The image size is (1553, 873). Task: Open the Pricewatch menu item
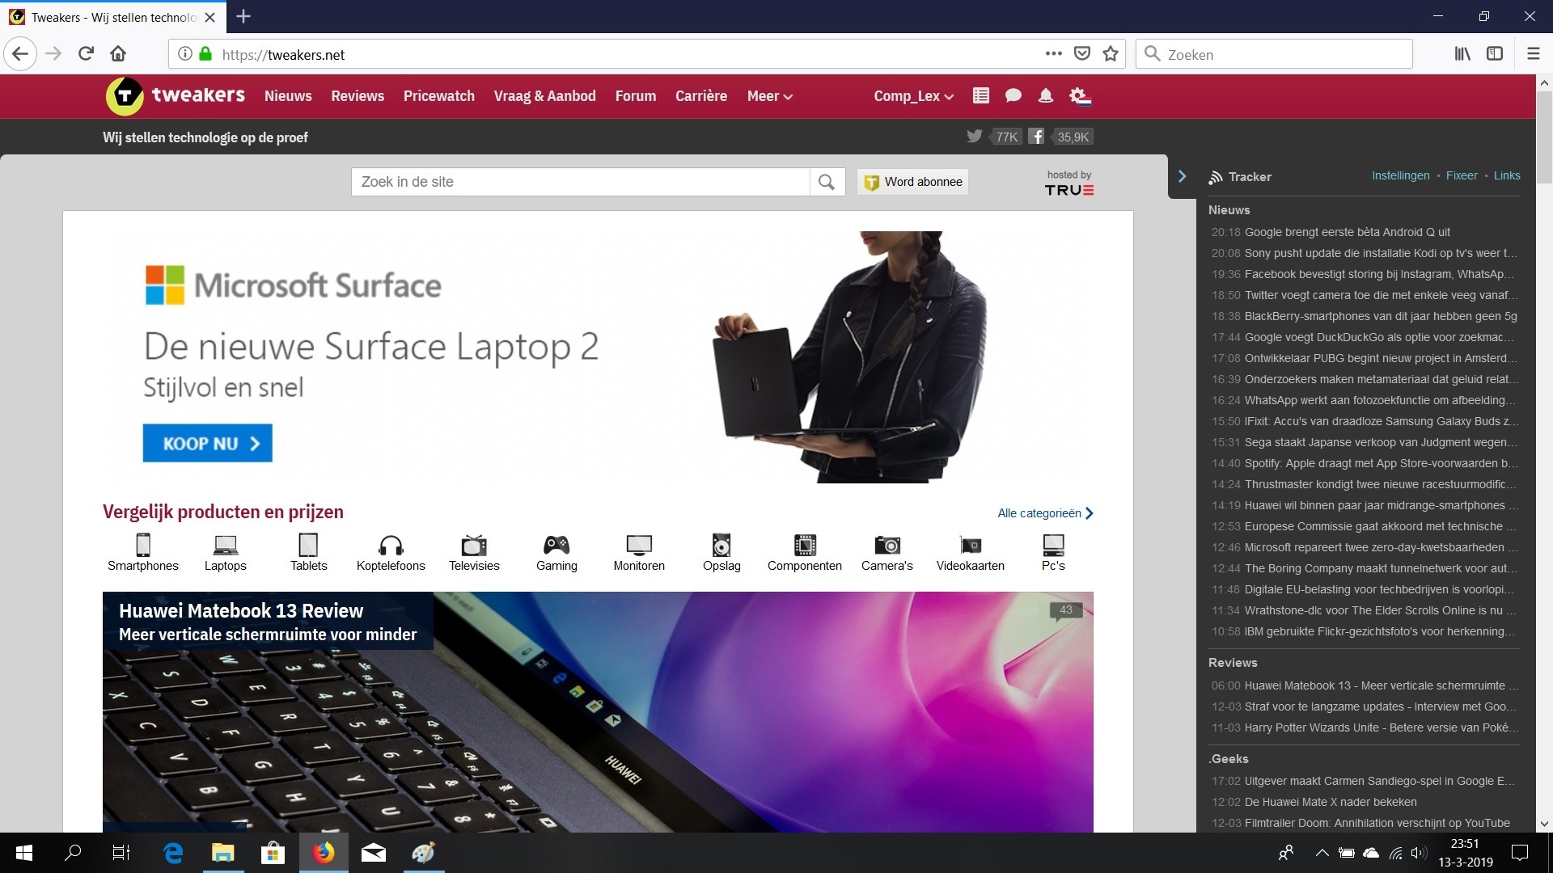click(439, 96)
